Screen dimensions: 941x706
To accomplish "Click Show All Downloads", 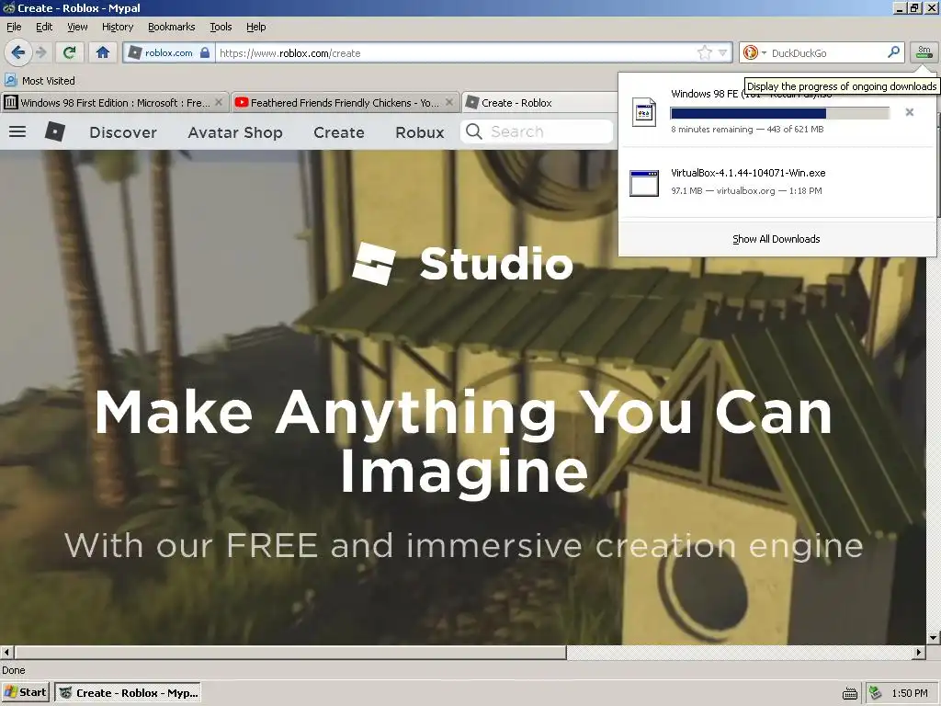I will (x=776, y=239).
